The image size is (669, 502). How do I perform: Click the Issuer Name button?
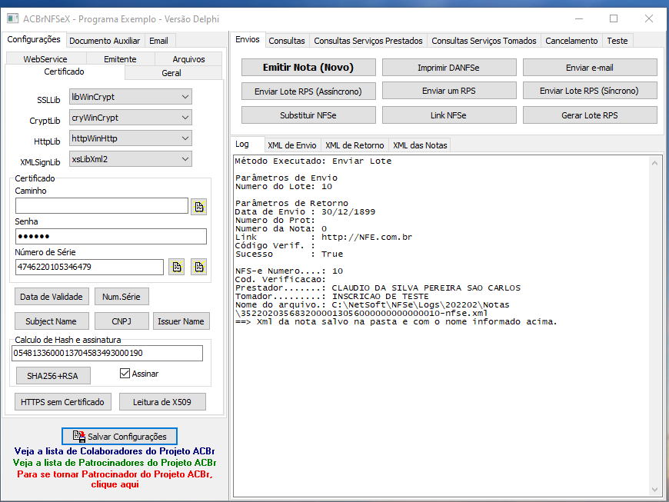(181, 321)
